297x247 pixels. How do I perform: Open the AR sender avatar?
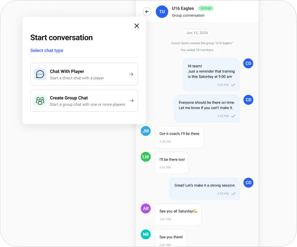[x=146, y=208]
